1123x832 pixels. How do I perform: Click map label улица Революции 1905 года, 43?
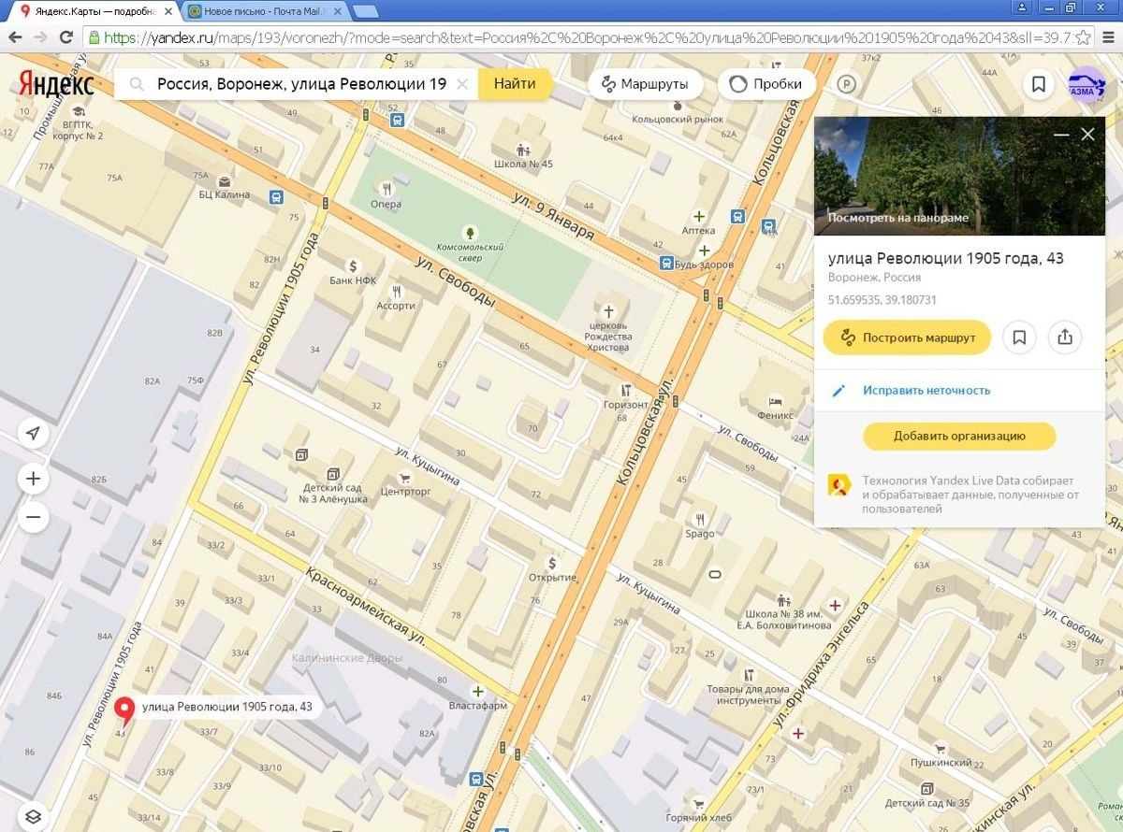pos(227,707)
